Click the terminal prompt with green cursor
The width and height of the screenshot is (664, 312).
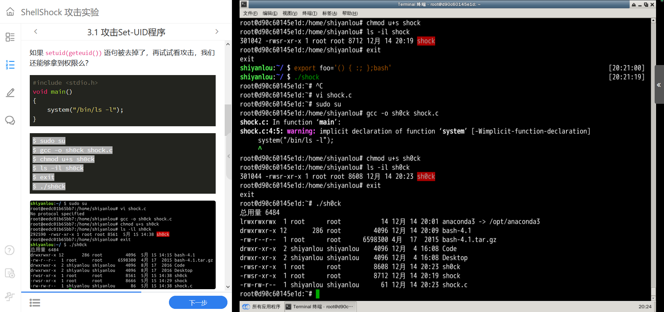point(280,294)
